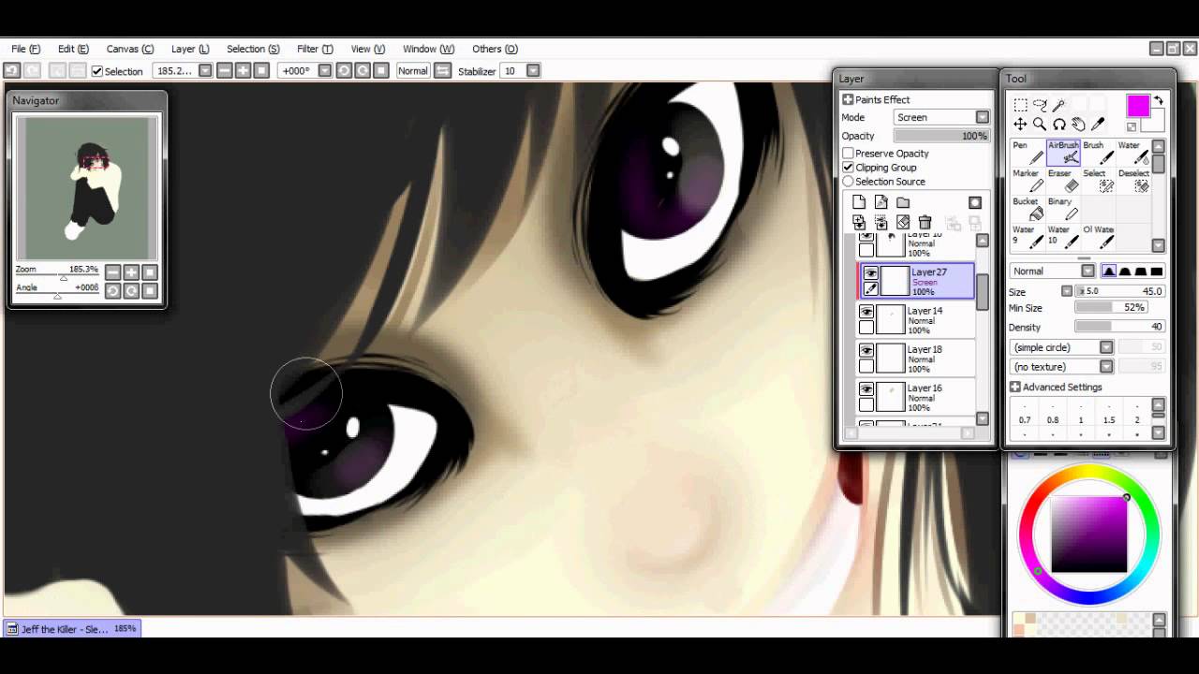
Task: Choose the Deselect brush tool
Action: tap(1133, 181)
